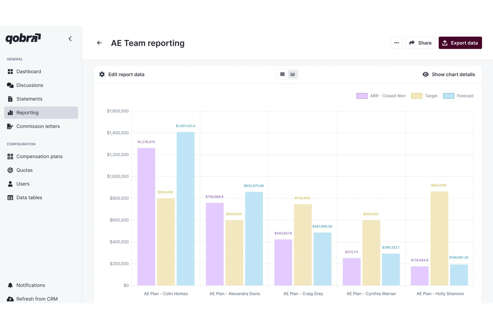Image resolution: width=493 pixels, height=329 pixels.
Task: Click the Refresh from CRM cloud icon
Action: [x=10, y=299]
